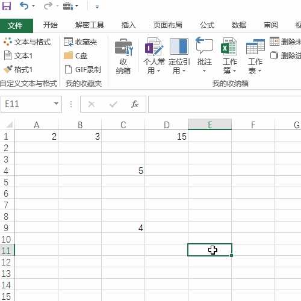The image size is (301, 301).
Task: Click the Undo arrow icon
Action: click(x=24, y=6)
